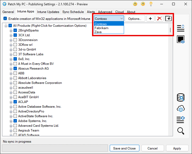Select ActiveDirectoryPro row

(31, 111)
